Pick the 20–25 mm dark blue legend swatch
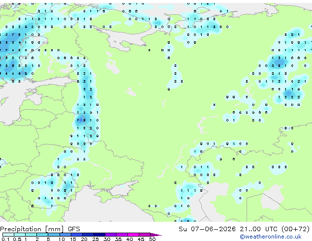 (x=88, y=235)
